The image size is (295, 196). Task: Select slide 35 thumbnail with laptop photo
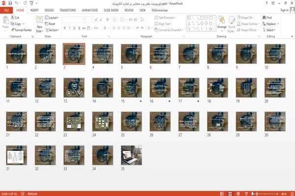pyautogui.click(x=131, y=155)
